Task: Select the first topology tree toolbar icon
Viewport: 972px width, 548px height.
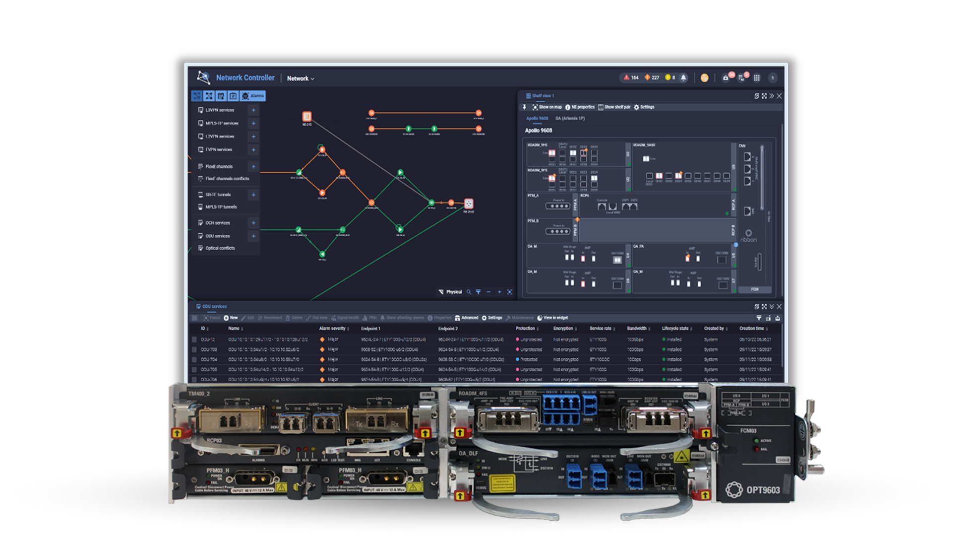Action: (197, 96)
